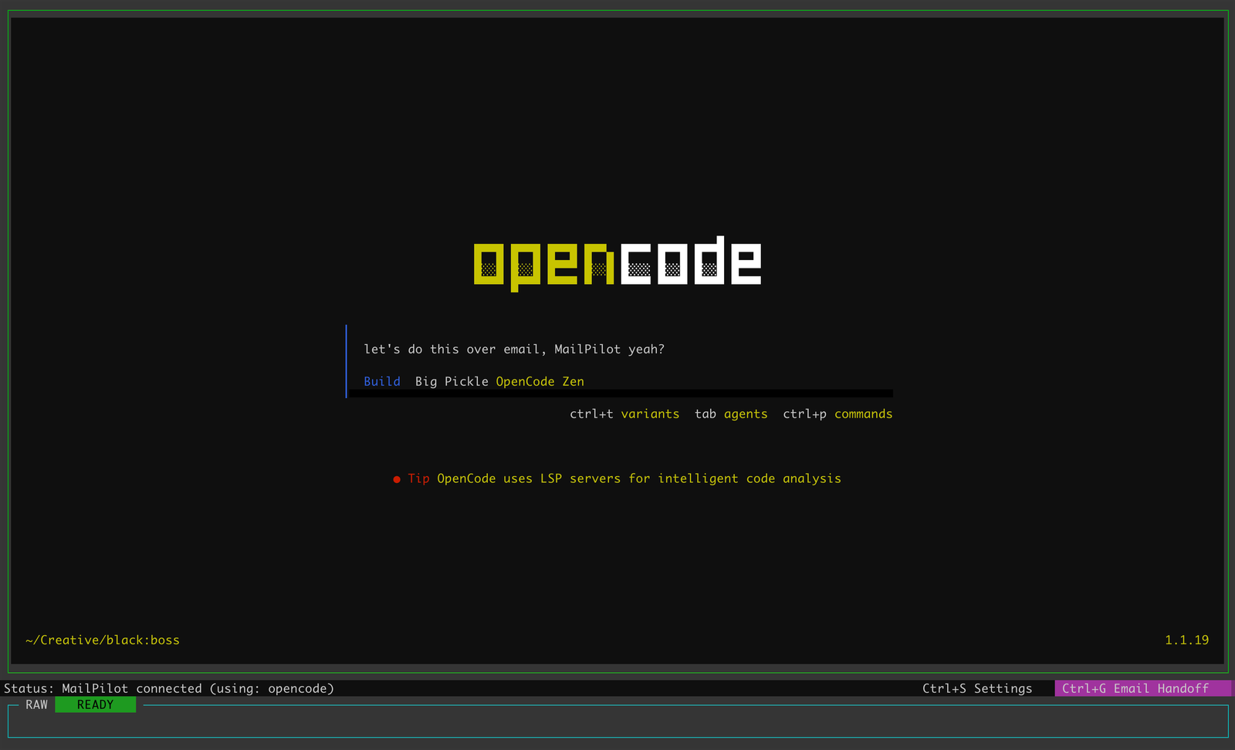
Task: Click the OpenCode Zen provider label
Action: (540, 381)
